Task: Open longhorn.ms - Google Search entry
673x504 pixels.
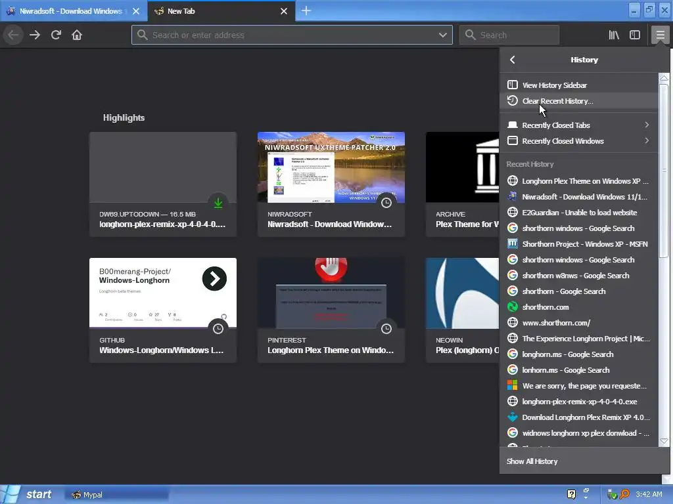Action: pos(579,354)
